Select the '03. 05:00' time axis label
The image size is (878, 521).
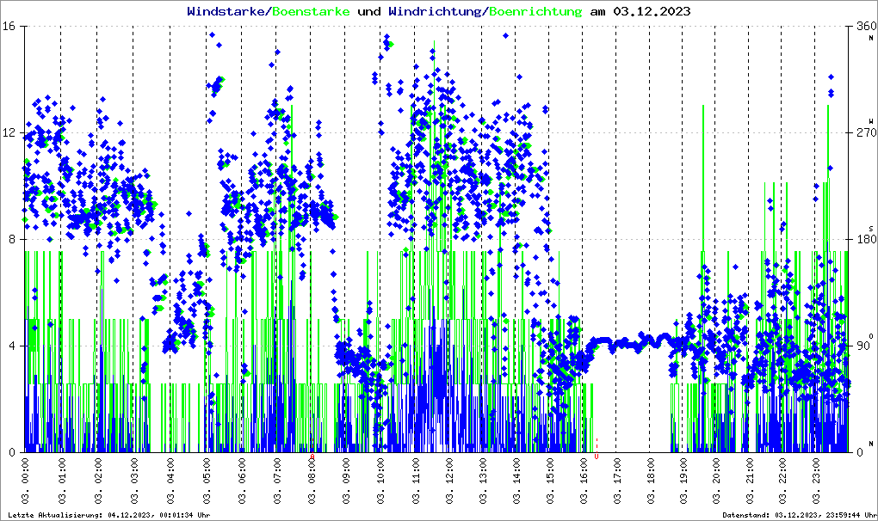tap(207, 483)
